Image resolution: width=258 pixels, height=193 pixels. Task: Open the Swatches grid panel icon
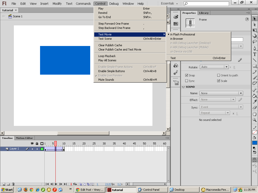tap(176, 24)
